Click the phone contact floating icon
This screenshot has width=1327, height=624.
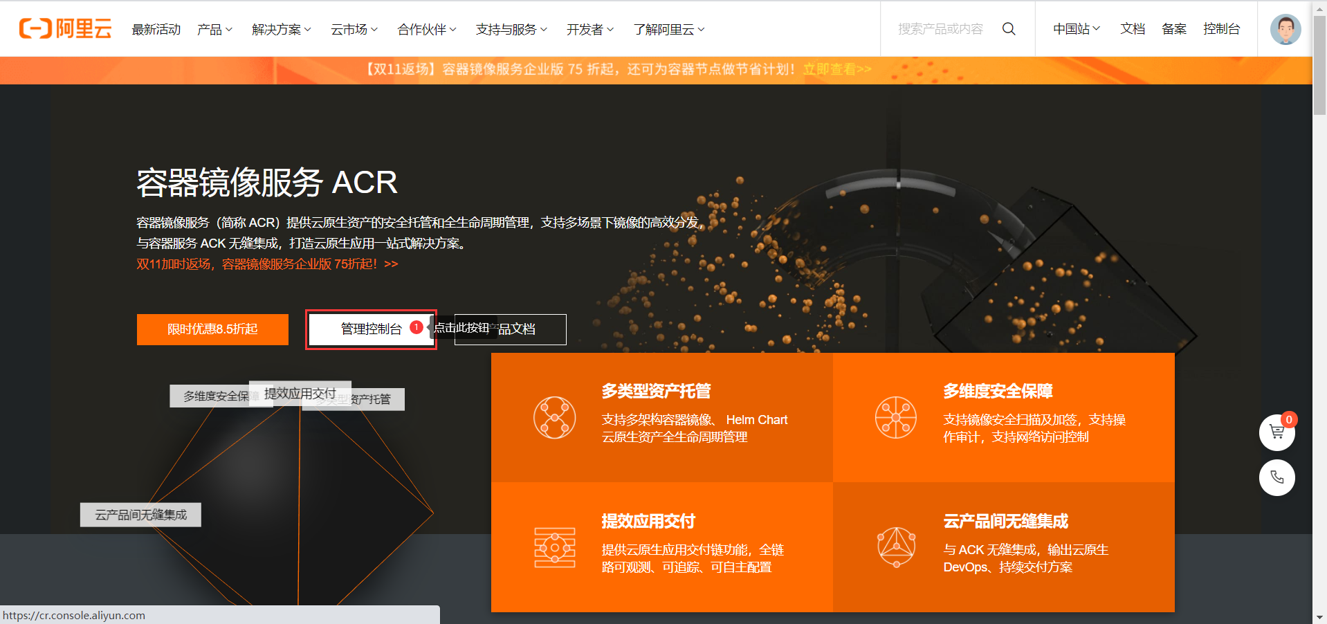click(1277, 477)
